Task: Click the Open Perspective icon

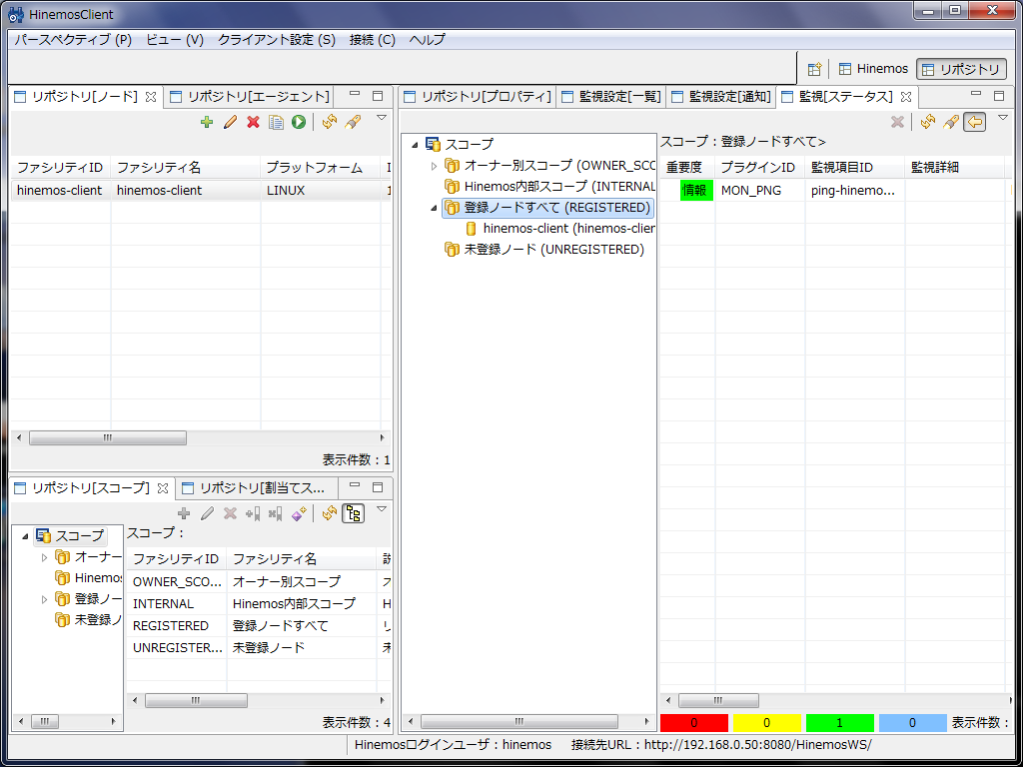Action: [813, 69]
